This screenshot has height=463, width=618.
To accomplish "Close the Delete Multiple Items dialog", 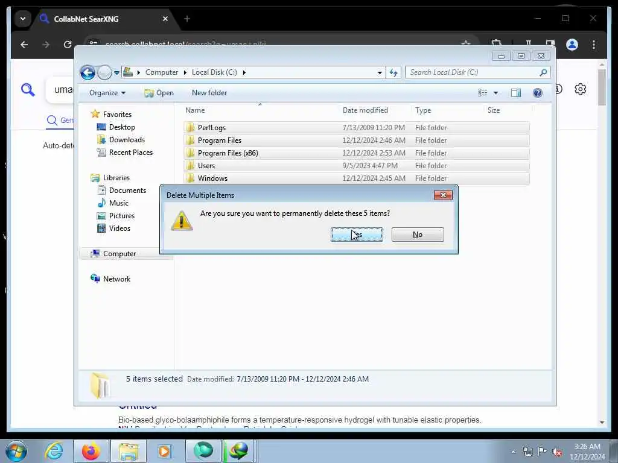I will [x=443, y=195].
